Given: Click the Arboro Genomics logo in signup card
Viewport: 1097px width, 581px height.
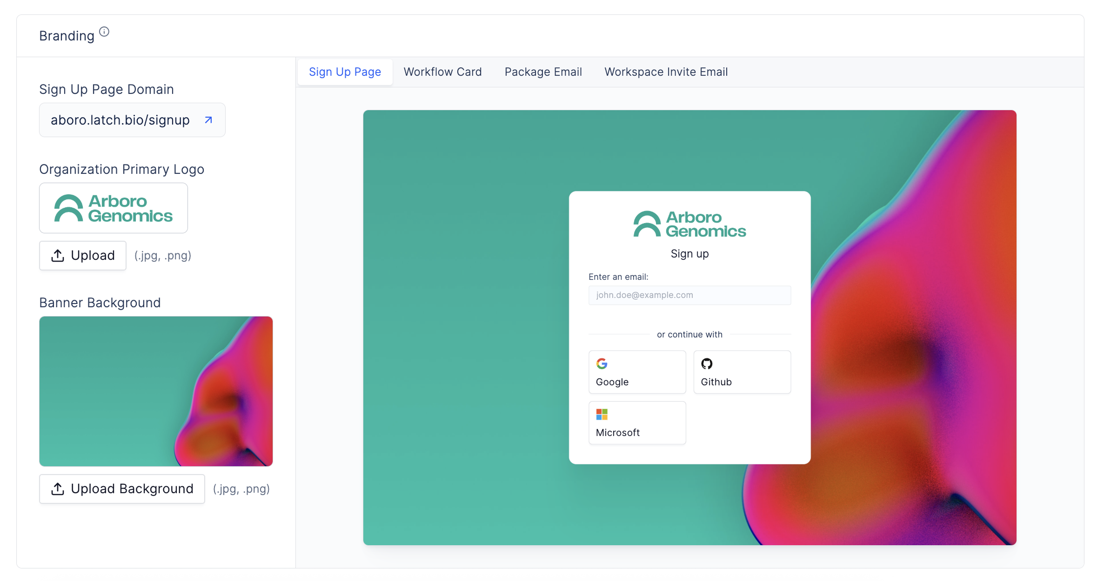Looking at the screenshot, I should (689, 224).
